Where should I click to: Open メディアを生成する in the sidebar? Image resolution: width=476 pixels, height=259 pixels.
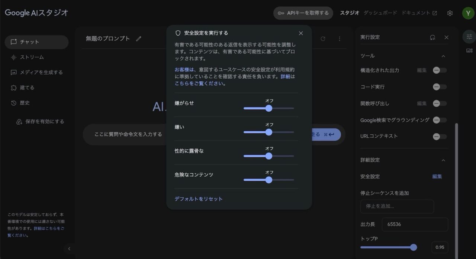(36, 72)
